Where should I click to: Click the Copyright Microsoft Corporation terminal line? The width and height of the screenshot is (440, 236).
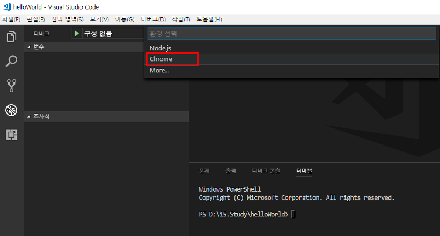[296, 197]
